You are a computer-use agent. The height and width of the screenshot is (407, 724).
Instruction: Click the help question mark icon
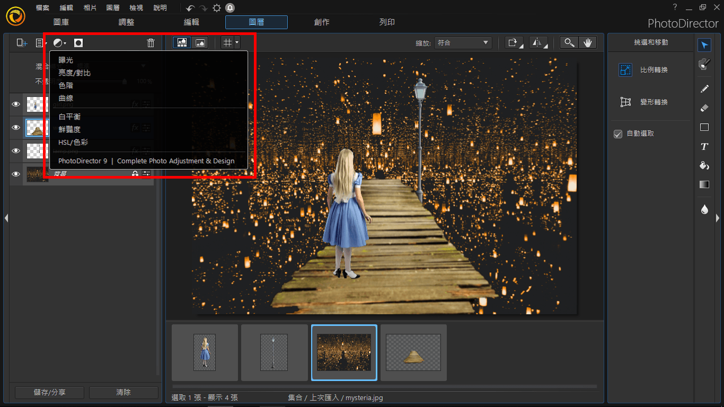tap(675, 7)
